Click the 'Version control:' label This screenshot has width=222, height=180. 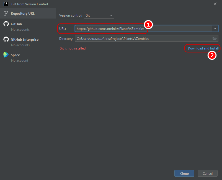71,15
